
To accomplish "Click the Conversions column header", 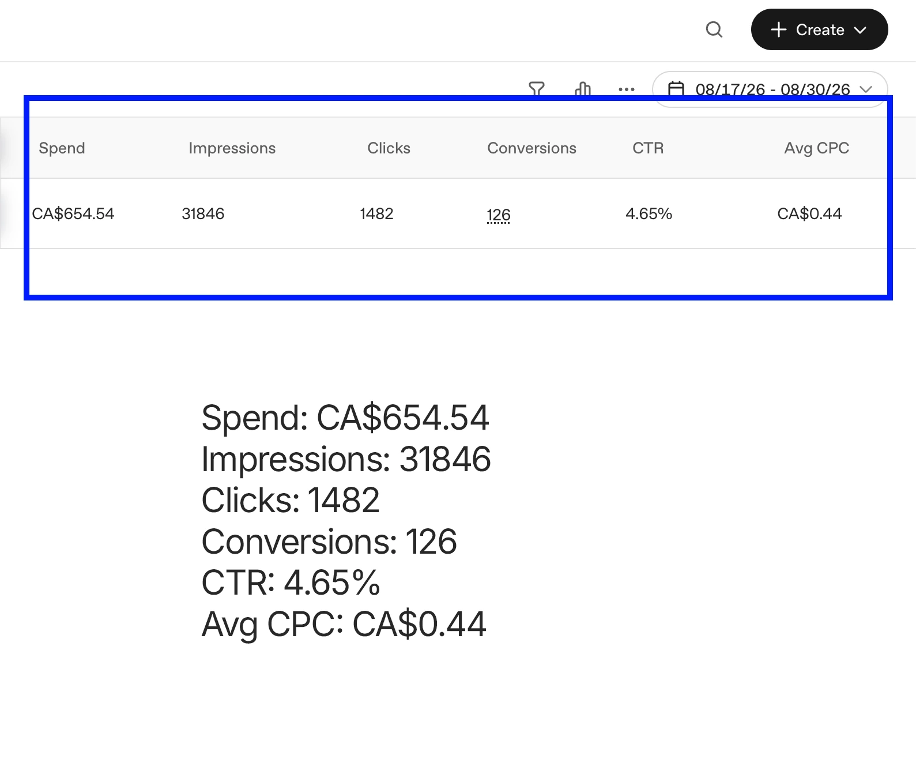I will [532, 148].
